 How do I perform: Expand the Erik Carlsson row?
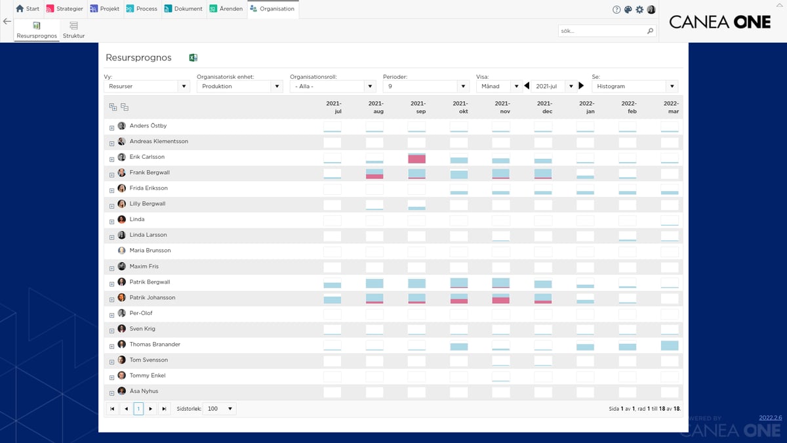pyautogui.click(x=112, y=158)
